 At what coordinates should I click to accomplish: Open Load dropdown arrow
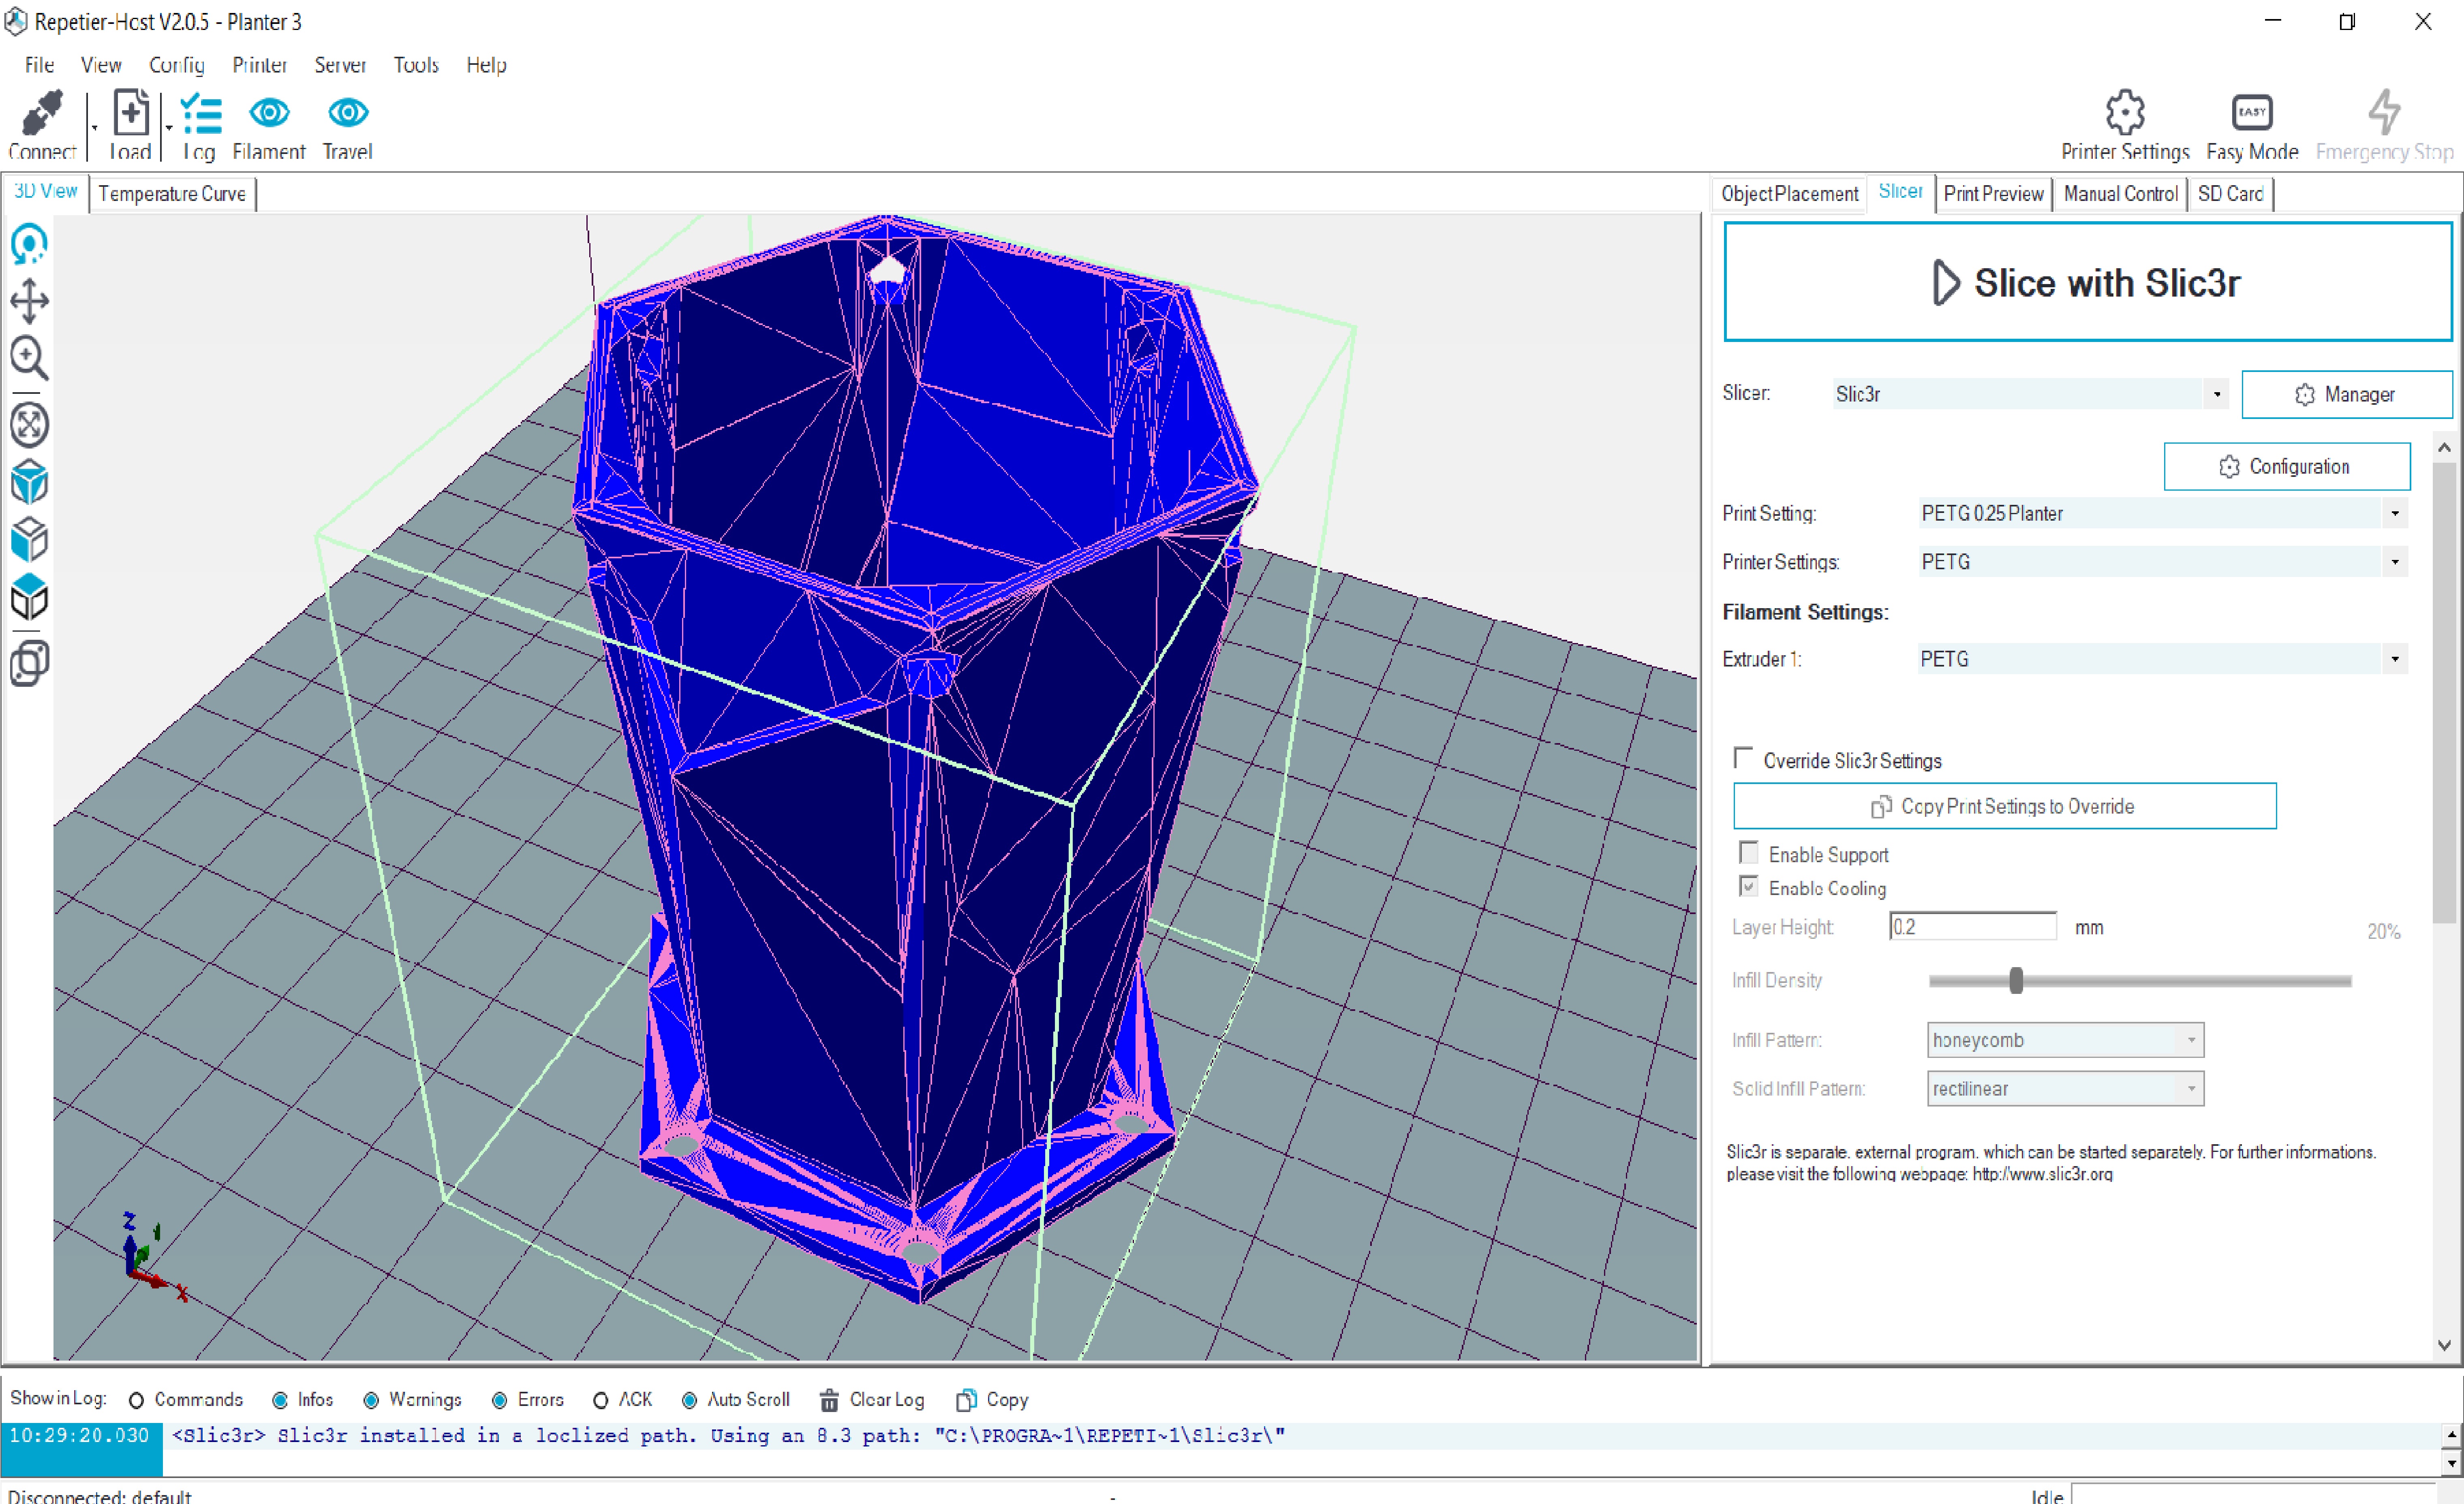(168, 128)
